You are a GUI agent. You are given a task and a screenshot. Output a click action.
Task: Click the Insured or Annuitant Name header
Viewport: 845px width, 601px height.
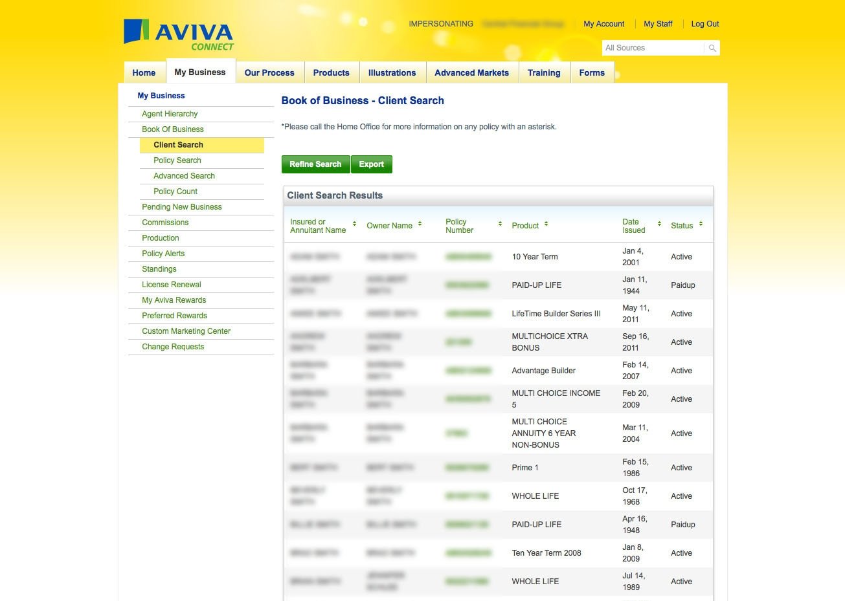[x=318, y=226]
